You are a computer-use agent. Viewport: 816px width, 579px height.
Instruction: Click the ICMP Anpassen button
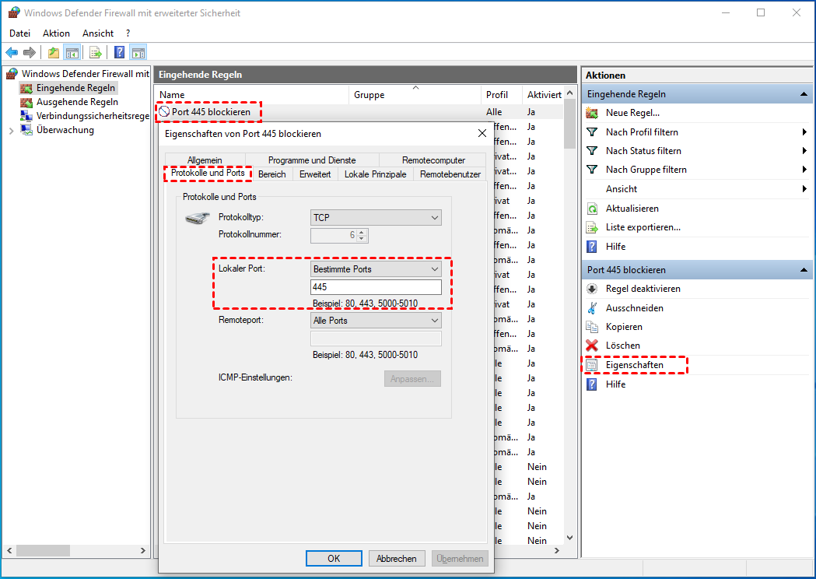pyautogui.click(x=412, y=379)
